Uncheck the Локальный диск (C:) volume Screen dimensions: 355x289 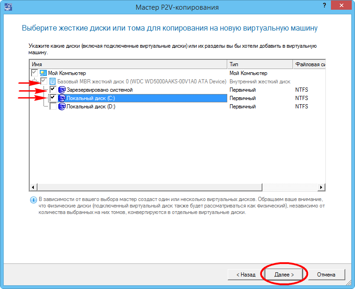pos(53,98)
